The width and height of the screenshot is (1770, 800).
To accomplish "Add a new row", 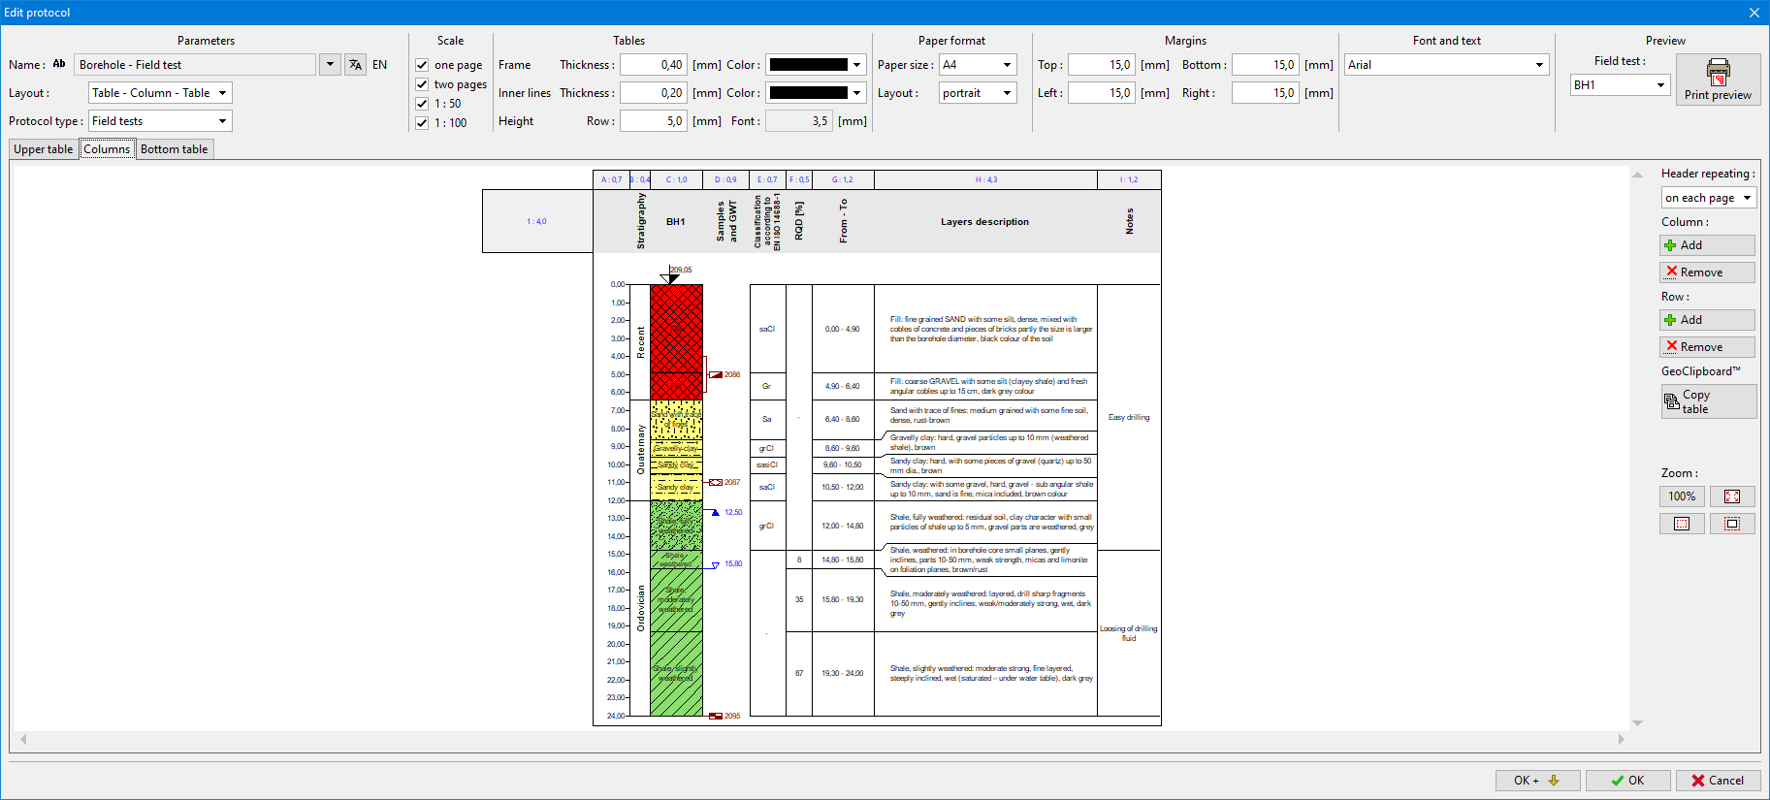I will 1708,320.
